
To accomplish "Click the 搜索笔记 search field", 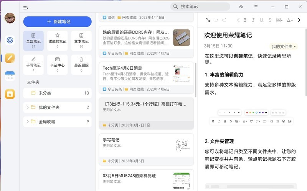I will pyautogui.click(x=200, y=7).
